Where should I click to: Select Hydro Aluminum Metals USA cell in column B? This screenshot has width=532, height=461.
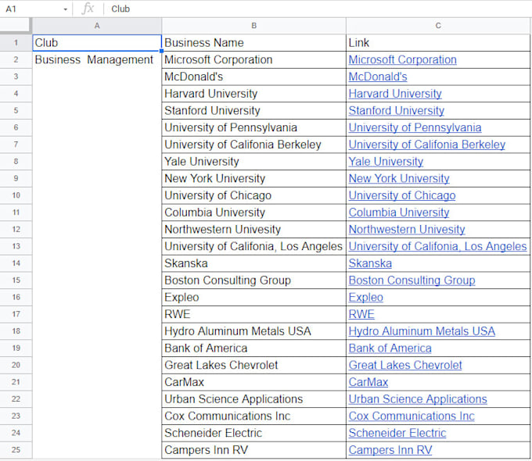point(253,331)
